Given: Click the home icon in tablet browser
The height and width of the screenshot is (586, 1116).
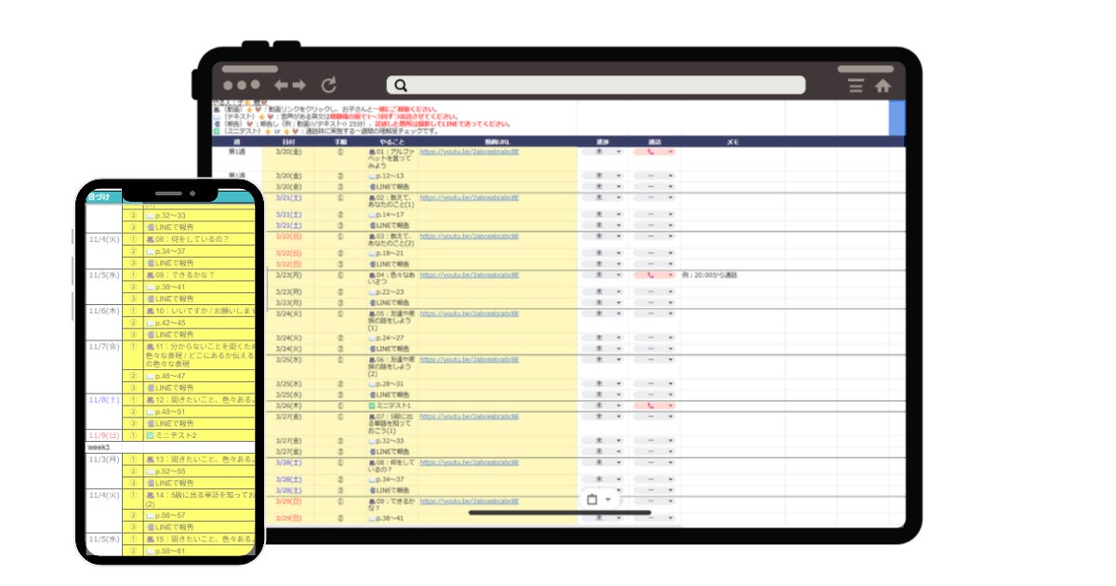Looking at the screenshot, I should [x=883, y=86].
